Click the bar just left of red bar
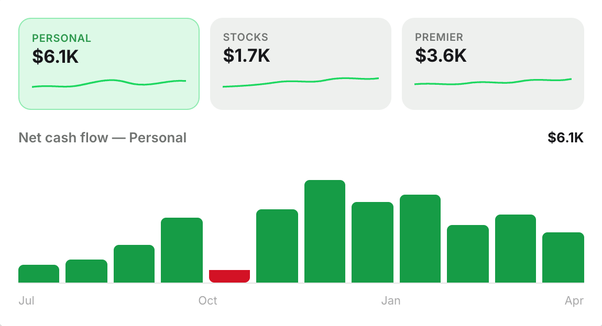The image size is (602, 326). pos(182,250)
